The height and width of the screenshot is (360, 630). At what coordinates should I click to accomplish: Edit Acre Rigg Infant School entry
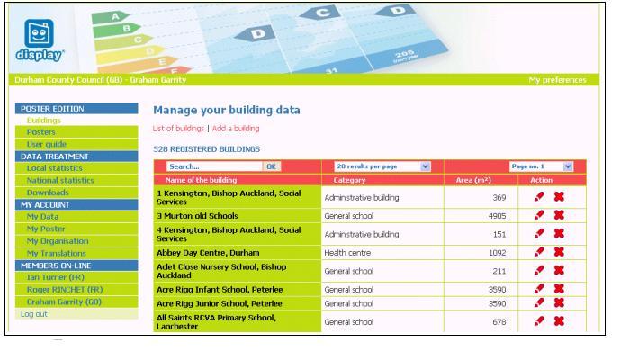coord(539,289)
